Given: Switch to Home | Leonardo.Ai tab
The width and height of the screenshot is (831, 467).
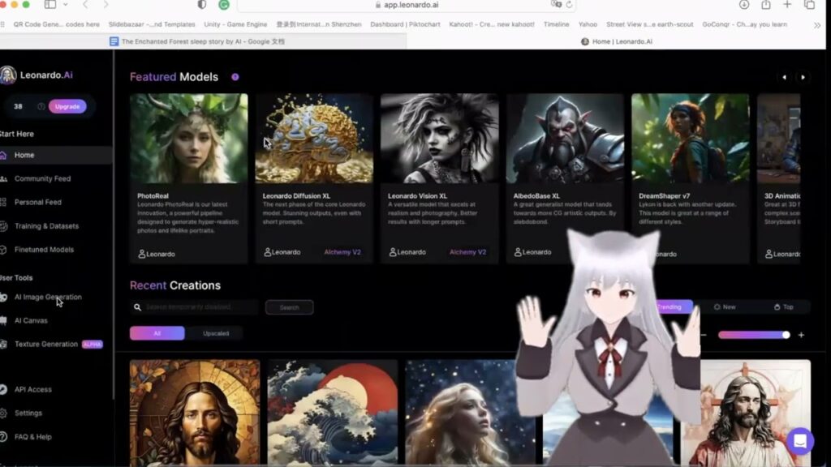Looking at the screenshot, I should (617, 41).
